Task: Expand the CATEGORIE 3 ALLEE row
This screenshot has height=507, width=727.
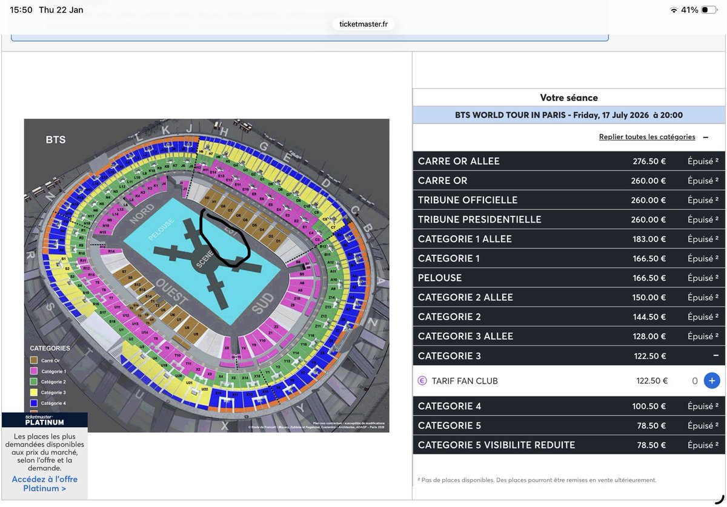Action: [569, 336]
